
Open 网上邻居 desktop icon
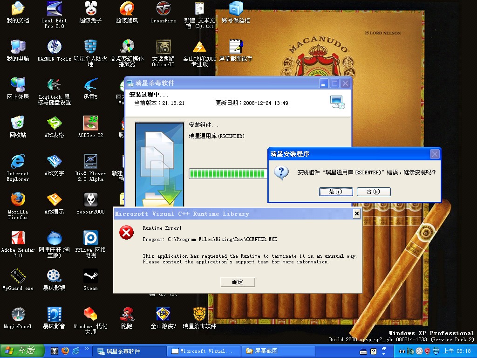point(18,89)
